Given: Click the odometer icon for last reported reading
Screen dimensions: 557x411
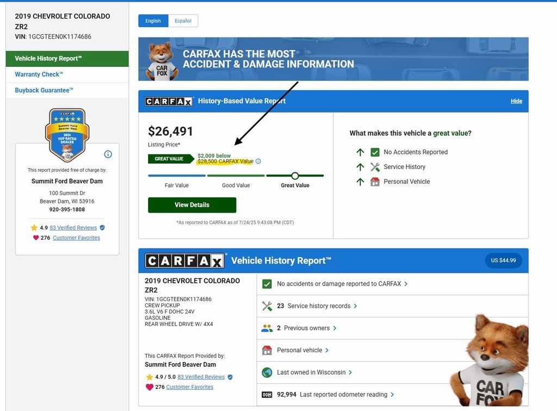Looking at the screenshot, I should (267, 395).
